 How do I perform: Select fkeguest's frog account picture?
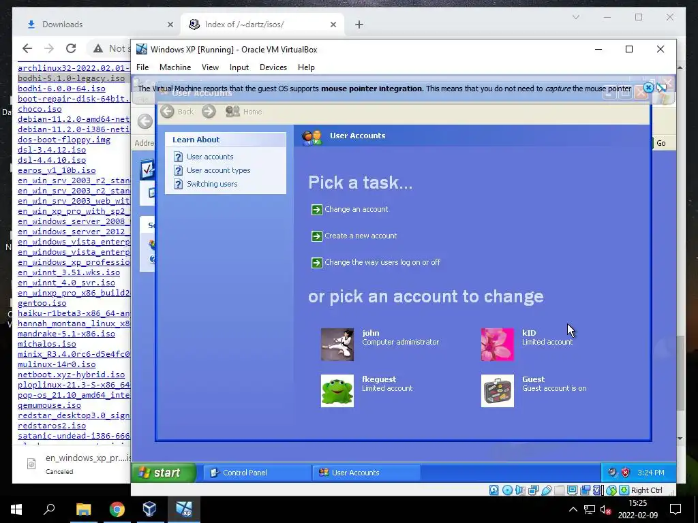click(x=337, y=391)
